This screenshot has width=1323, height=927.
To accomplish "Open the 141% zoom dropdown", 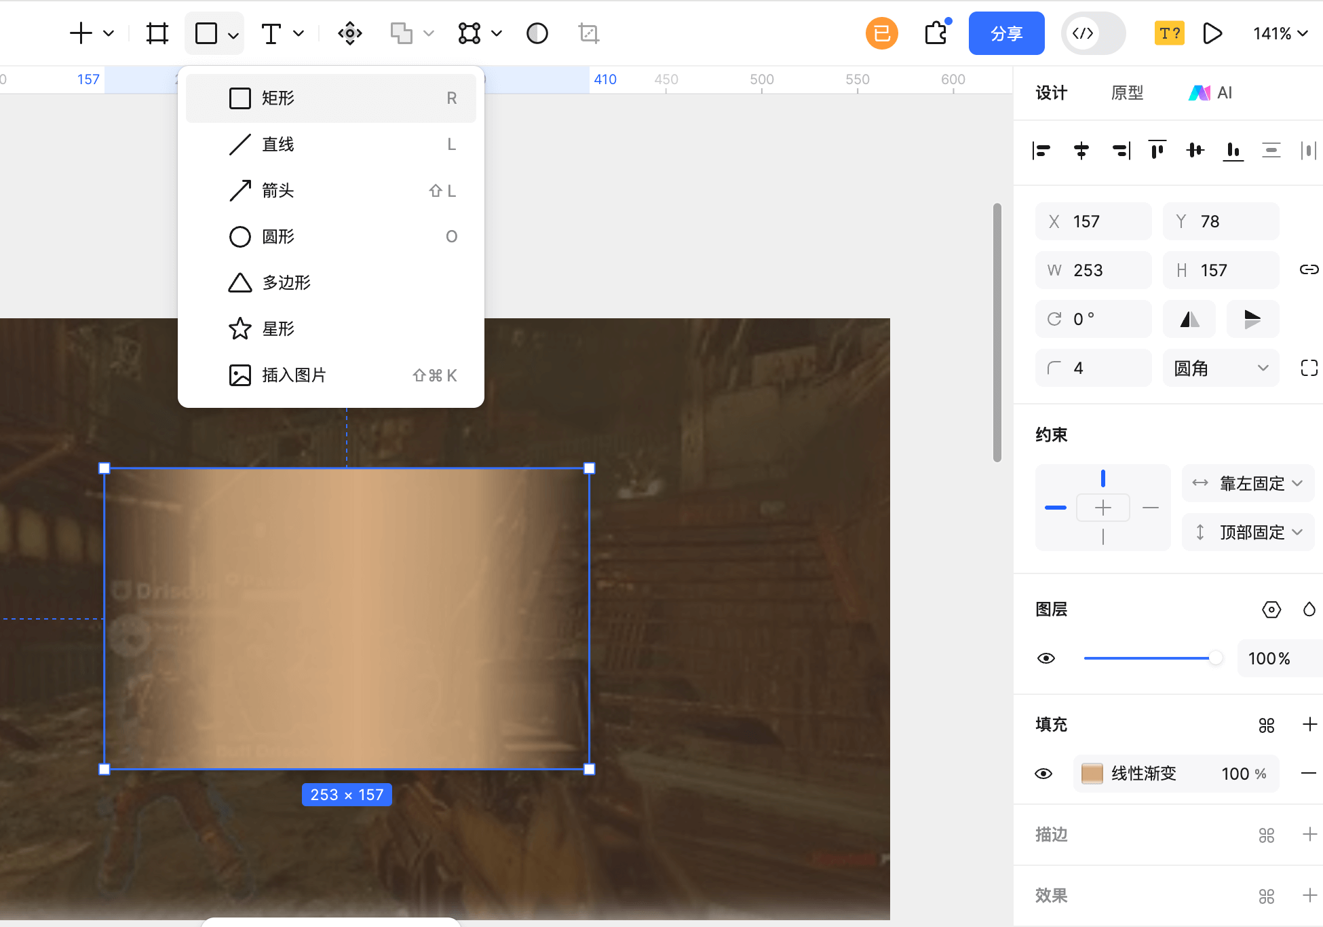I will pyautogui.click(x=1279, y=33).
